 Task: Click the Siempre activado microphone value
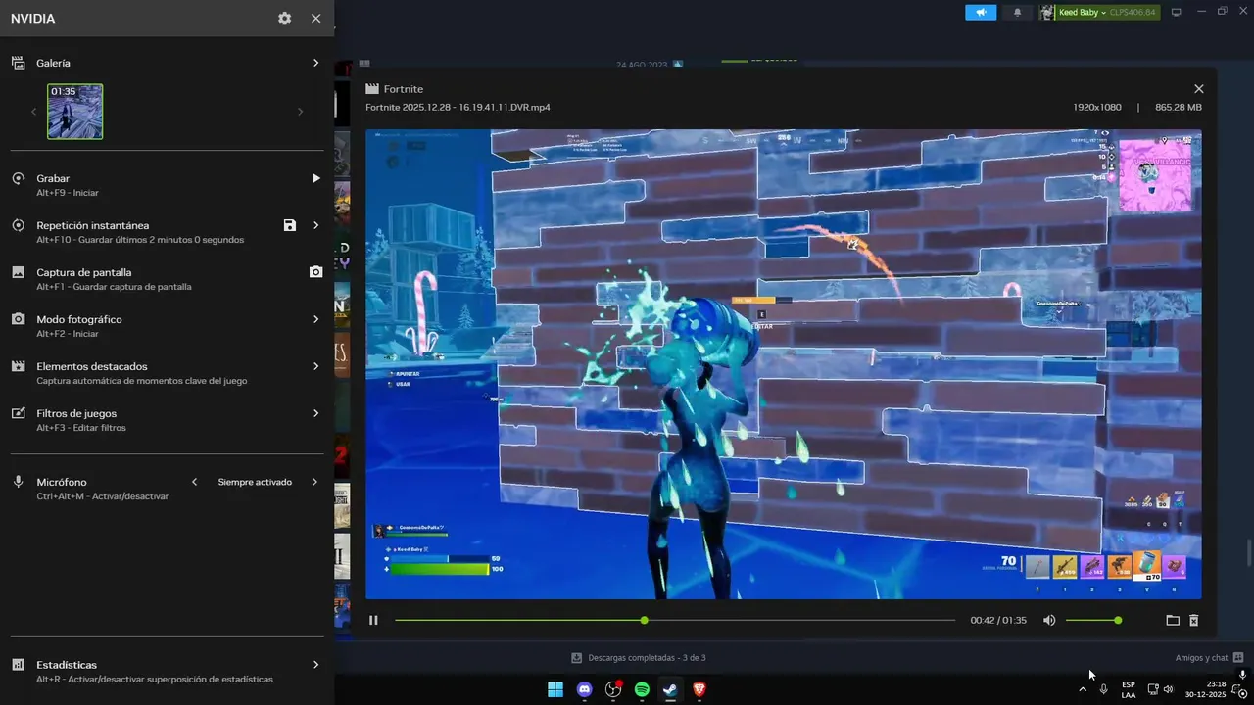point(255,482)
